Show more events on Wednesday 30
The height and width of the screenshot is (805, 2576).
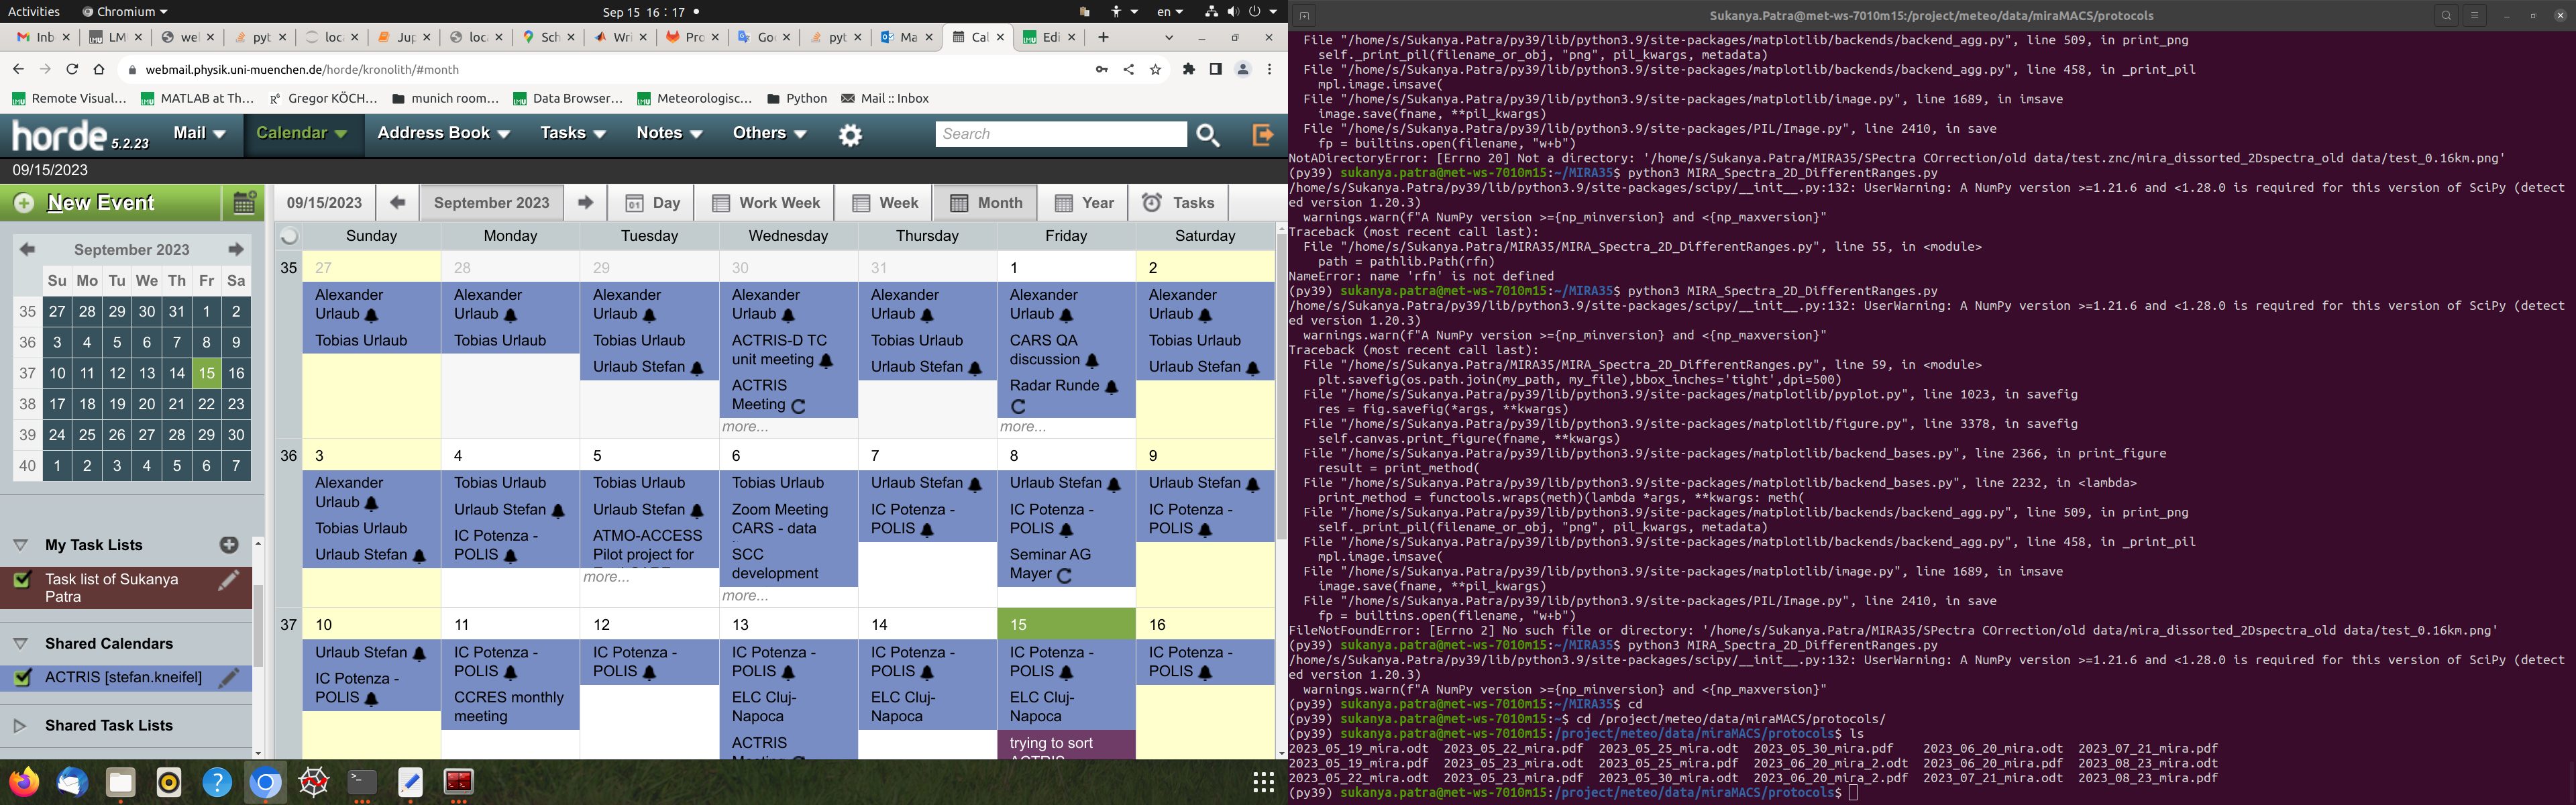pyautogui.click(x=744, y=427)
